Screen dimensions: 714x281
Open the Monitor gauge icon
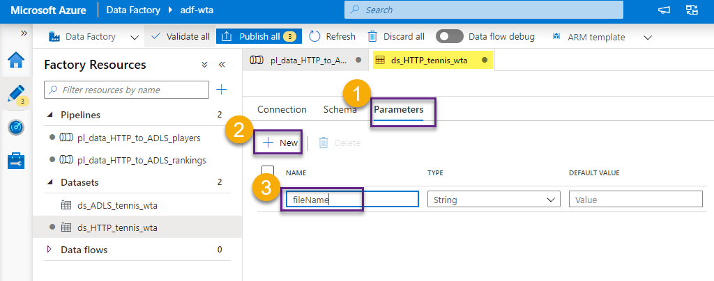click(x=16, y=127)
